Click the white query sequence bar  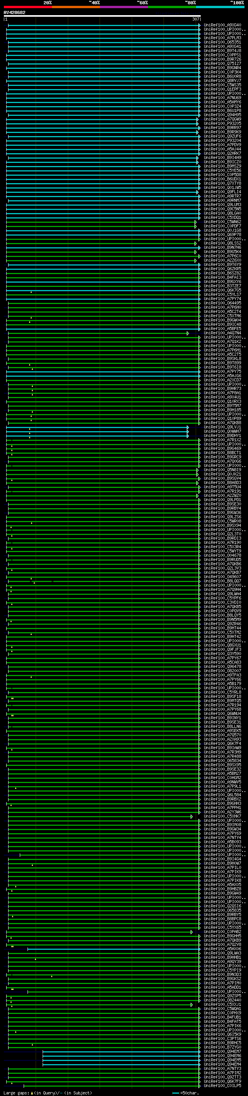tap(102, 16)
